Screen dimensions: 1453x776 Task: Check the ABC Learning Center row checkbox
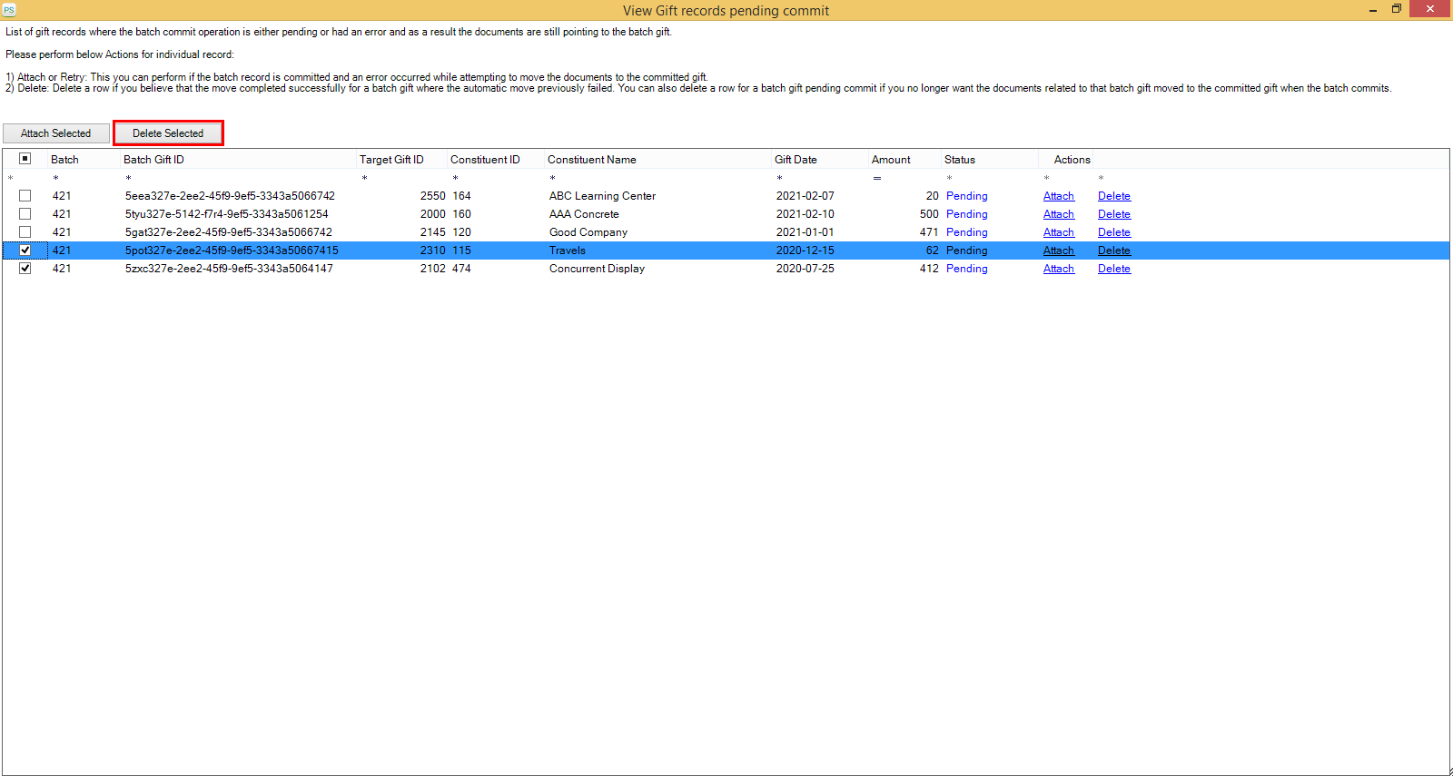coord(25,196)
